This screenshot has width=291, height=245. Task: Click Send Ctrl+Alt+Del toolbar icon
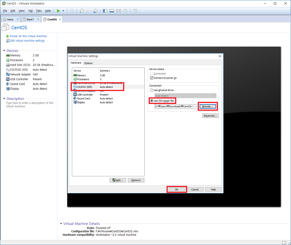point(72,11)
